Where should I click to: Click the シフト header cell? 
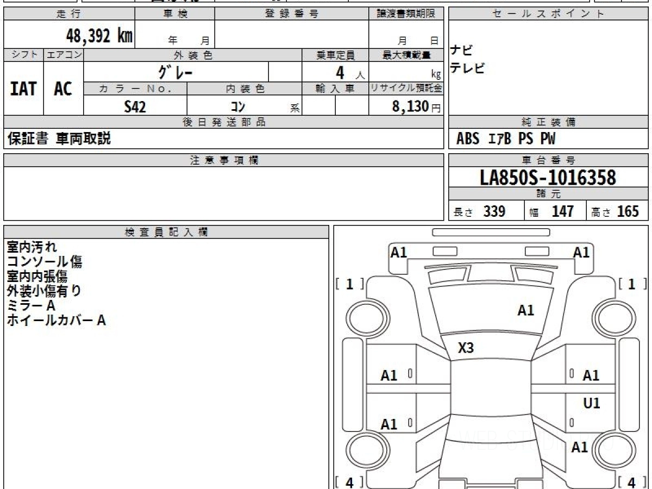pyautogui.click(x=24, y=55)
